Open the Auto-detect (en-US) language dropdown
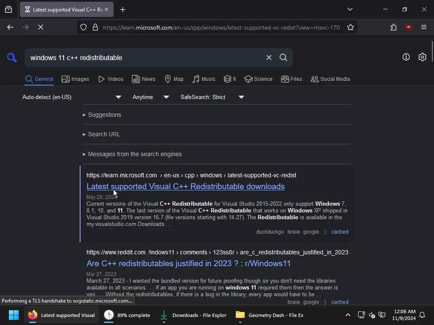 72,97
